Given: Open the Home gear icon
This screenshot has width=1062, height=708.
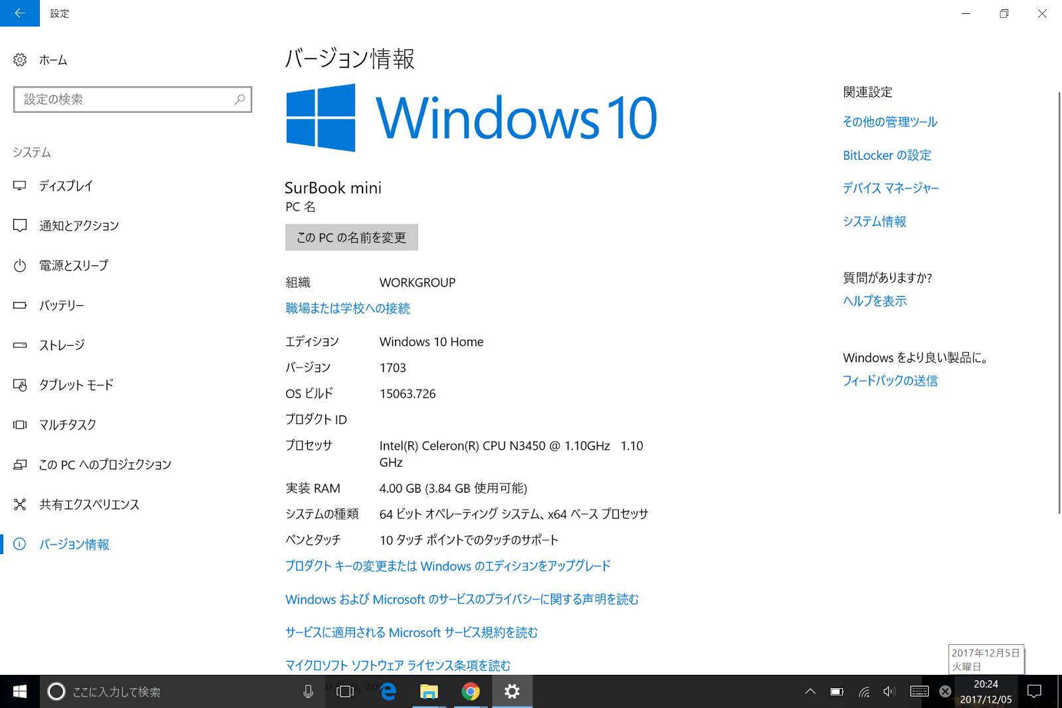Looking at the screenshot, I should (x=20, y=60).
